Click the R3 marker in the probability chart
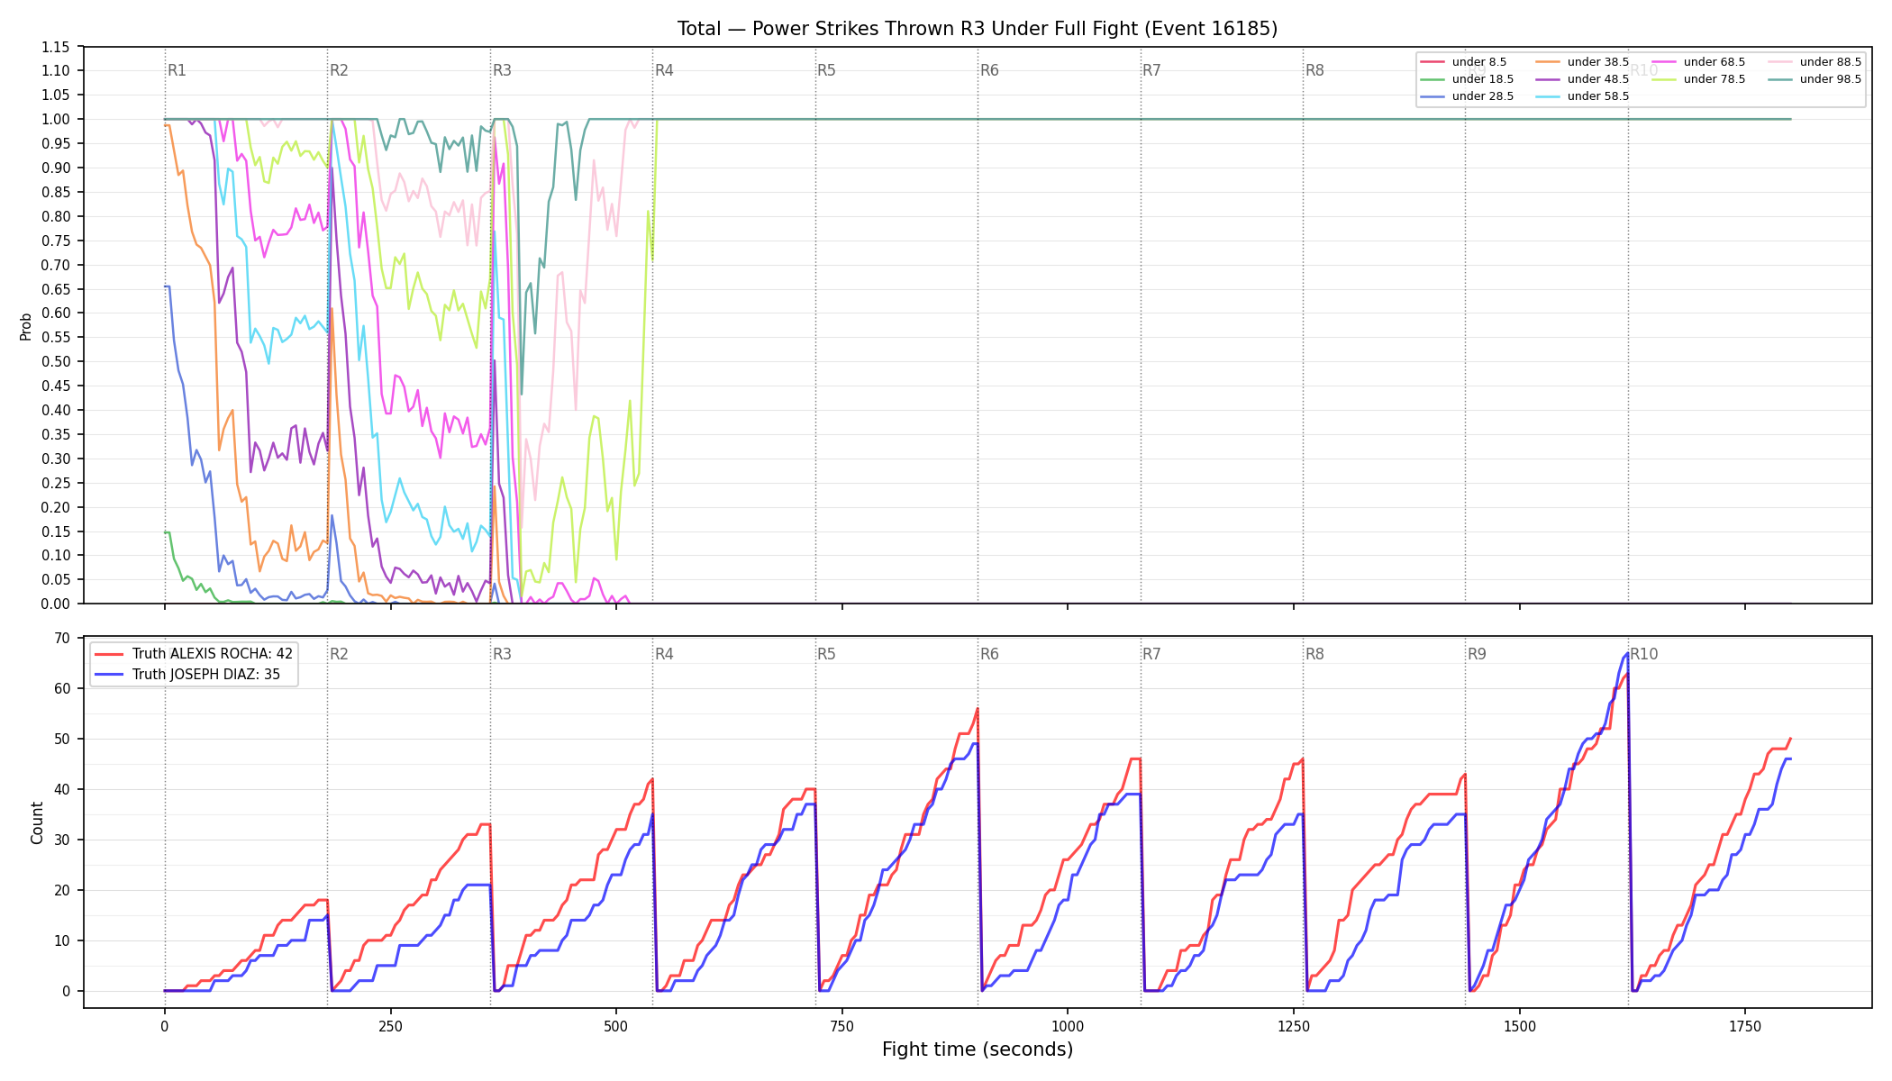This screenshot has height=1081, width=1892. point(502,70)
